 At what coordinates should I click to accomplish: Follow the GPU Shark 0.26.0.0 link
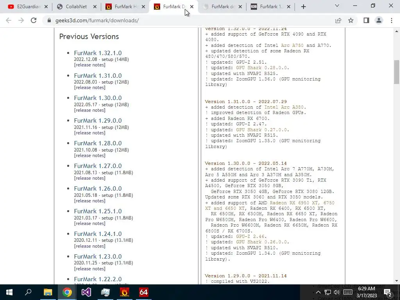coord(261,242)
